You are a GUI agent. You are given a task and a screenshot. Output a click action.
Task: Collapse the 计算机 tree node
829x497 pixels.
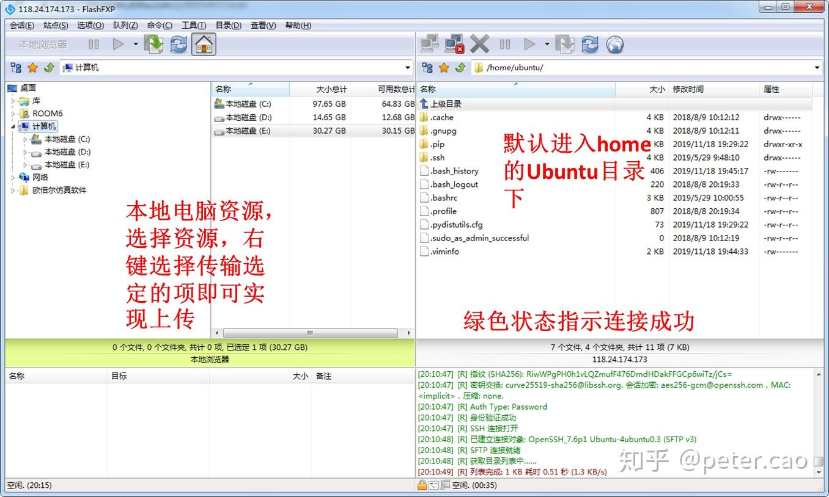tap(13, 126)
